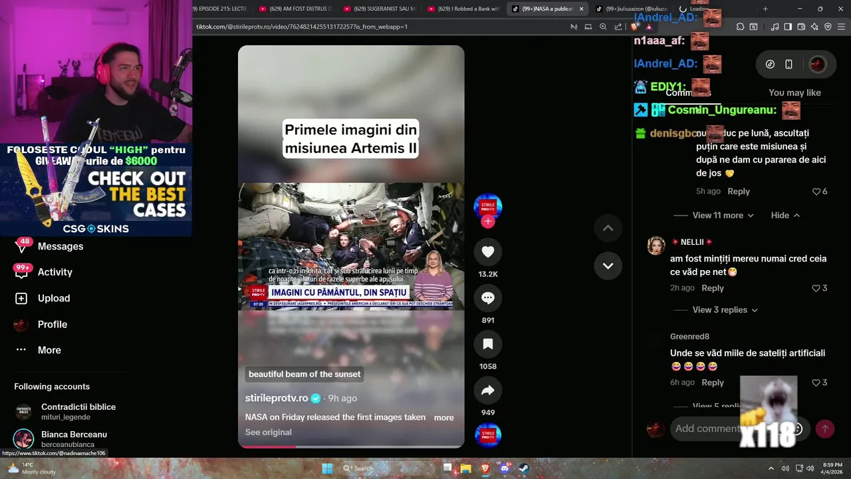Like the denisgbc comment showing 6 likes

tap(816, 192)
